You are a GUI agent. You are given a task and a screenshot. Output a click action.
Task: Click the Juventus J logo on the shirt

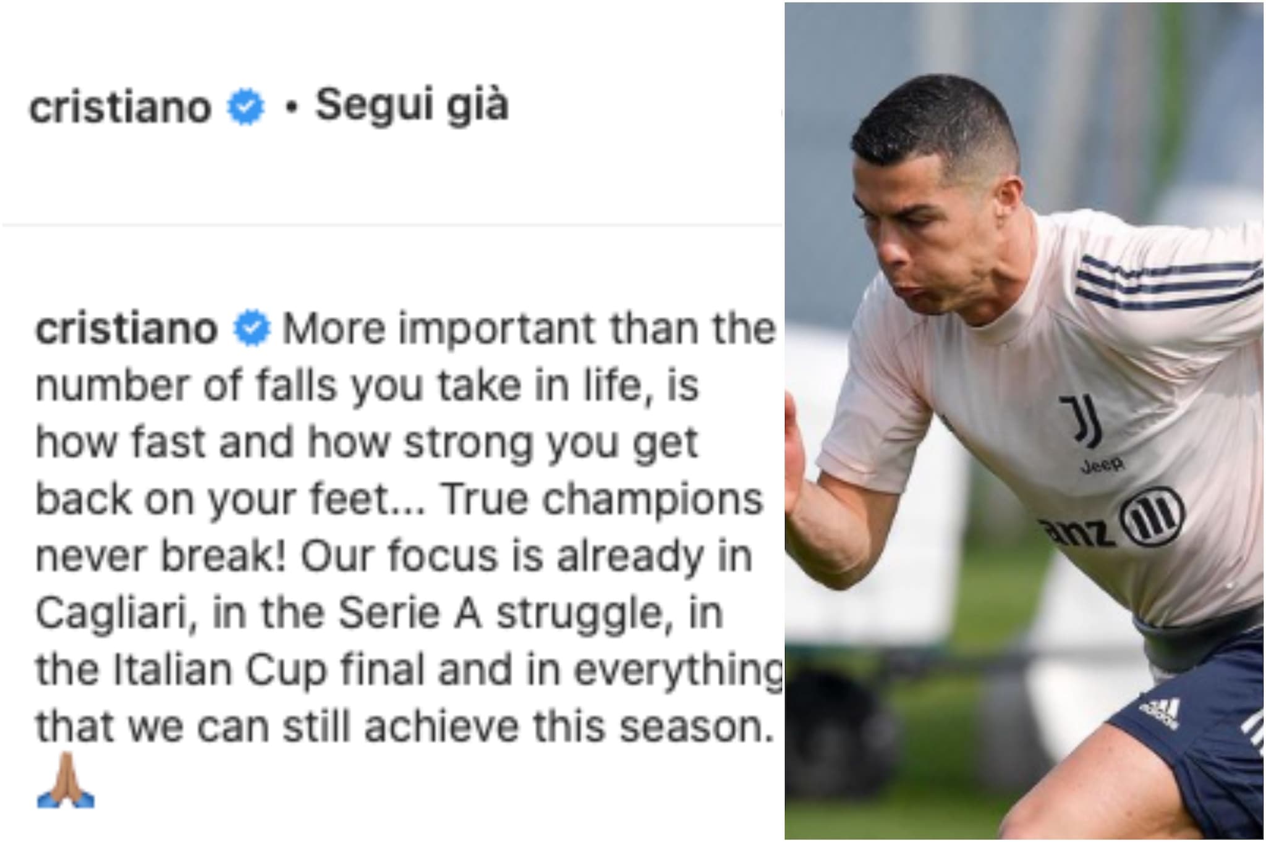pyautogui.click(x=1084, y=421)
